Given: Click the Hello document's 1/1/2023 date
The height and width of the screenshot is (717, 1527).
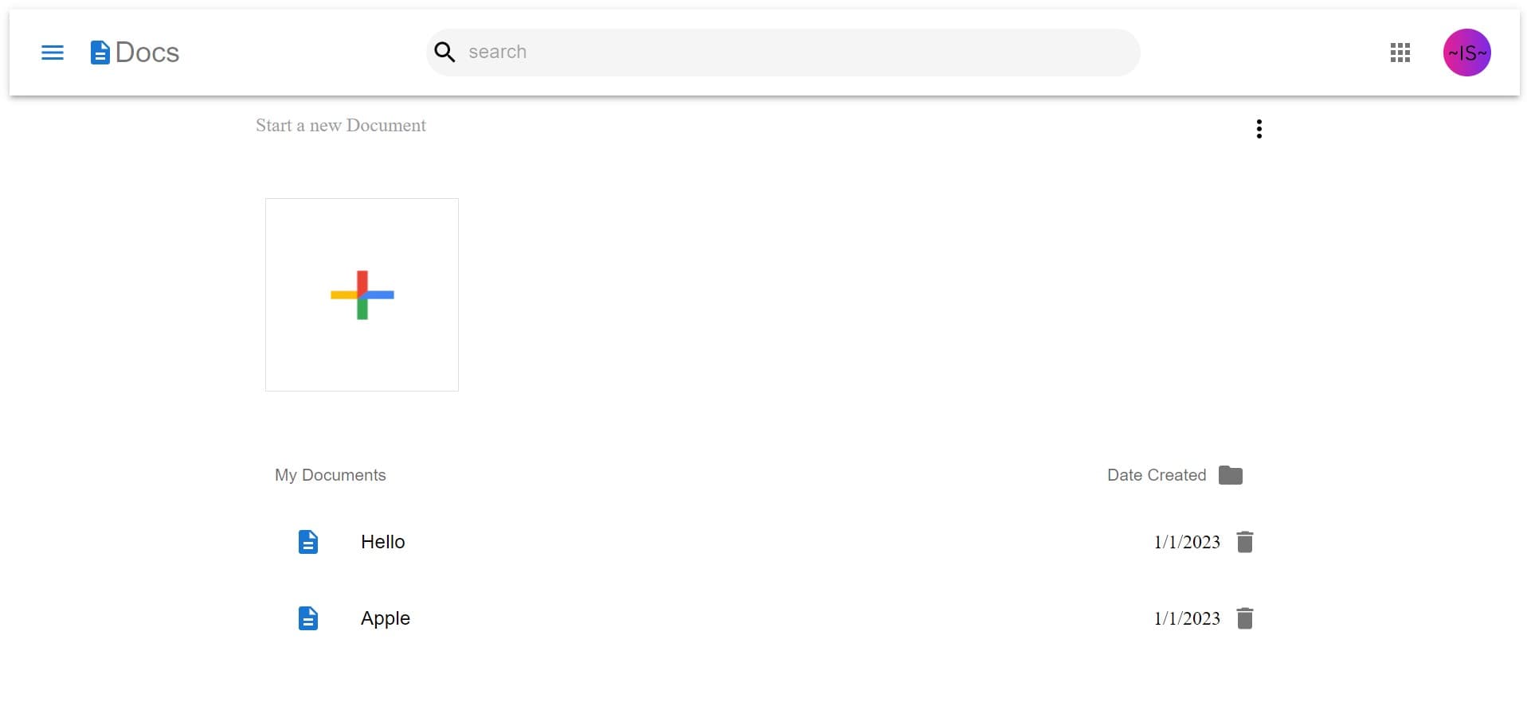Looking at the screenshot, I should click(x=1187, y=542).
